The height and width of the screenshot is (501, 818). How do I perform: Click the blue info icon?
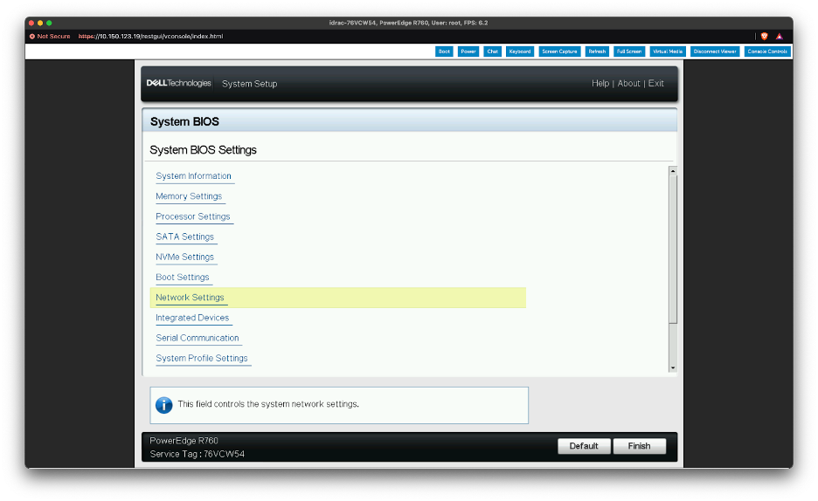click(x=163, y=405)
